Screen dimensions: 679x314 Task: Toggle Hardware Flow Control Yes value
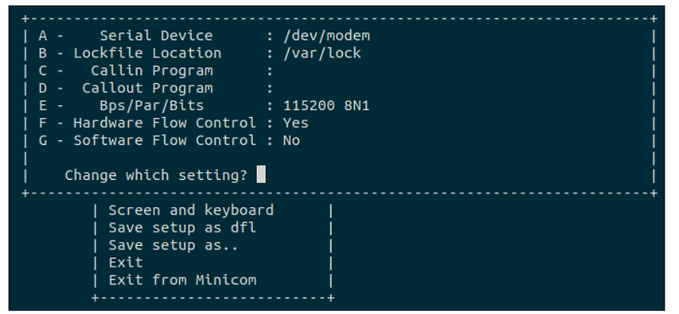[x=295, y=123]
